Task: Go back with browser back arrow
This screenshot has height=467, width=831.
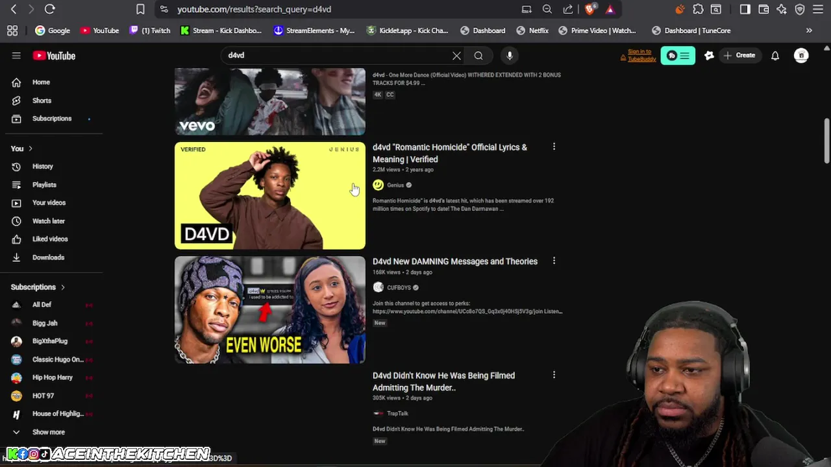Action: 14,9
